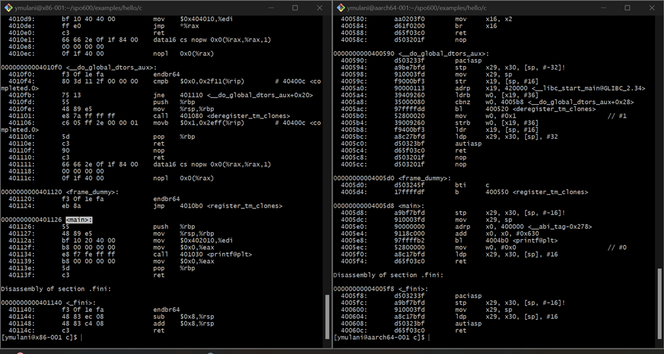Close the x86-001 terminal window
This screenshot has width=664, height=354.
[319, 7]
